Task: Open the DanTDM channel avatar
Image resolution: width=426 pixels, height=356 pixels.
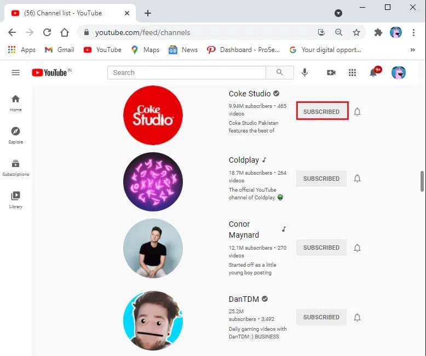Action: [x=153, y=320]
